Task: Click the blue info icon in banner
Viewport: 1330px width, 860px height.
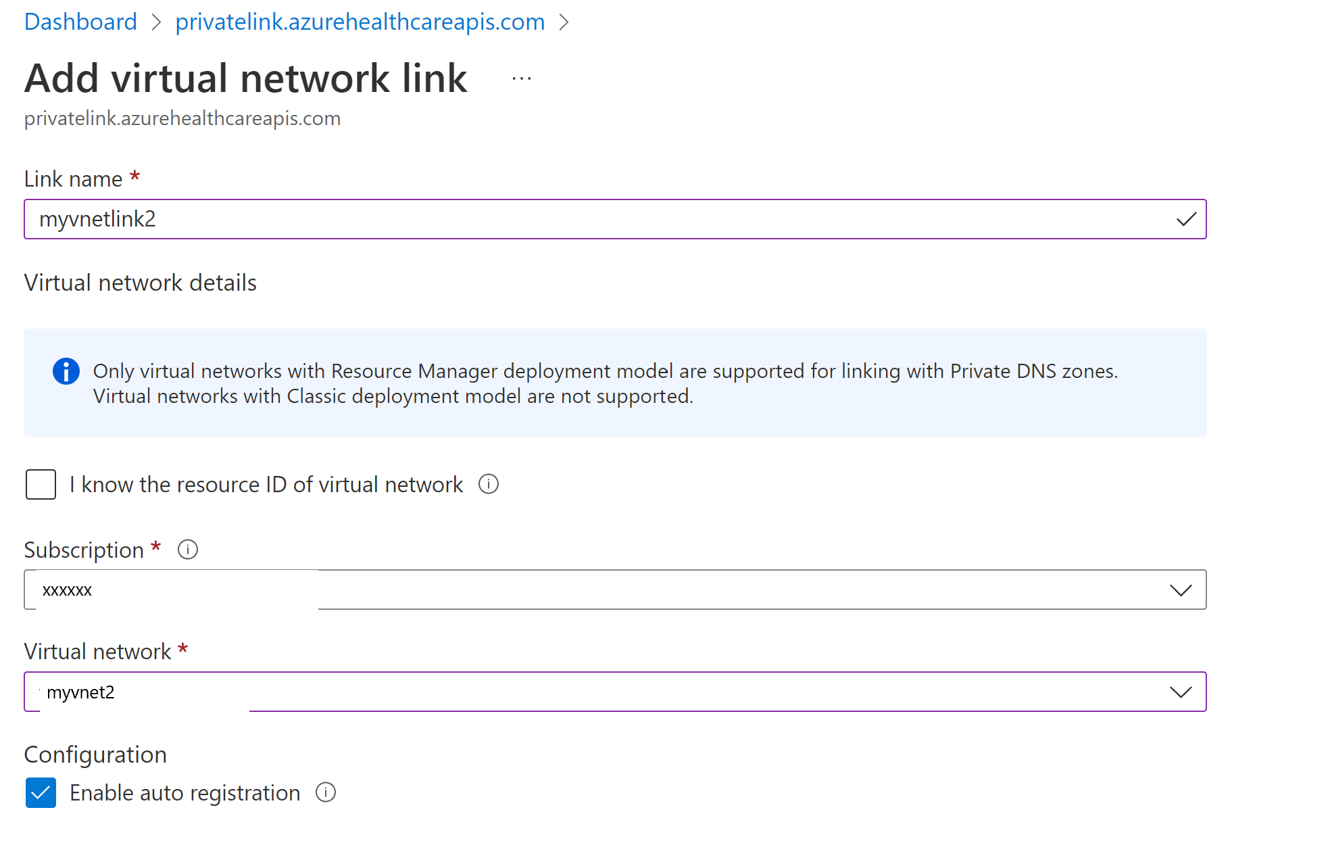Action: click(66, 371)
